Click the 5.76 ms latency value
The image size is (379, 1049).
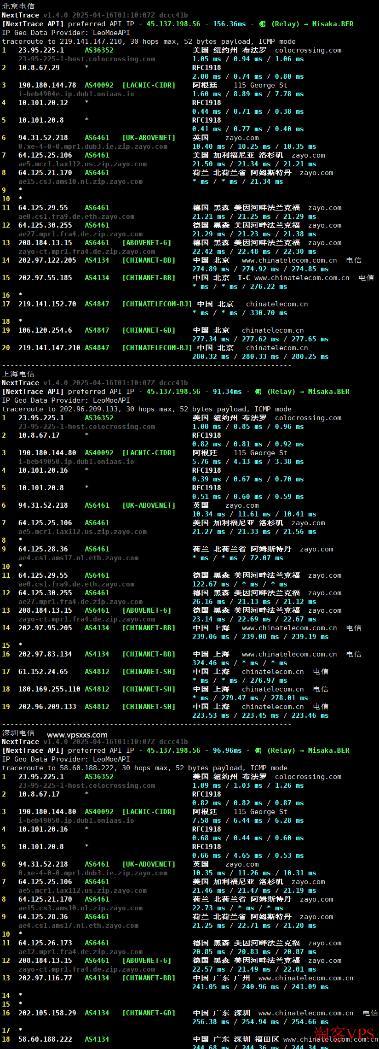coord(207,462)
